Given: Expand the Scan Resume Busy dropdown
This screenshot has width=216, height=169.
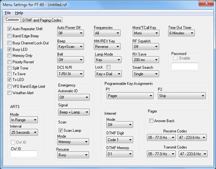Looking at the screenshot, I should coord(73,155).
